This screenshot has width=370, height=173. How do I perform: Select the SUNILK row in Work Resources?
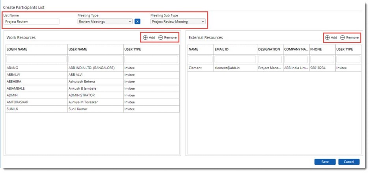[x=36, y=109]
